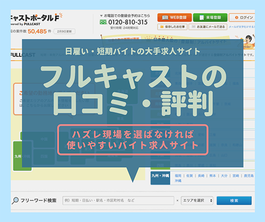
Task: Click the job count 50,485
Action: pos(37,31)
